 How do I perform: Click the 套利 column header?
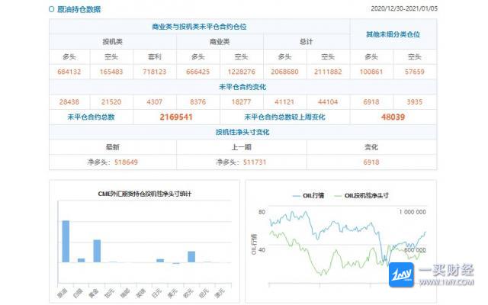155,56
